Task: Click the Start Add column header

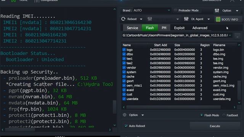Action: click(x=161, y=45)
